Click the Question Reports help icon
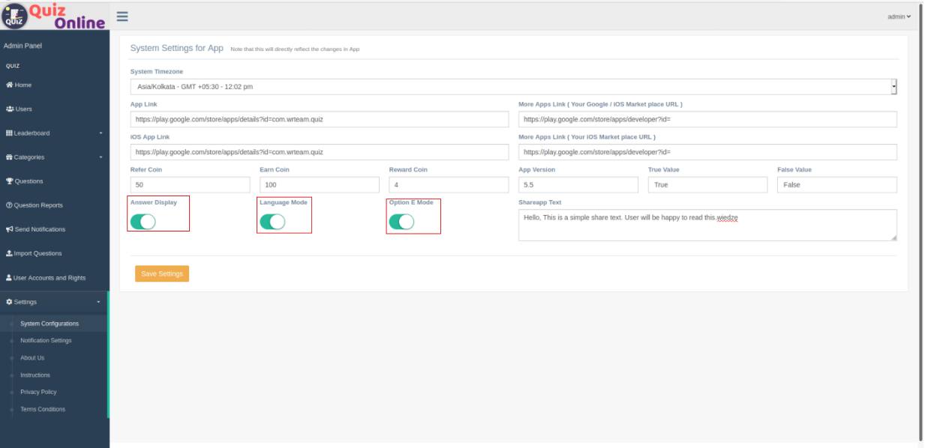The image size is (925, 448). click(x=9, y=205)
